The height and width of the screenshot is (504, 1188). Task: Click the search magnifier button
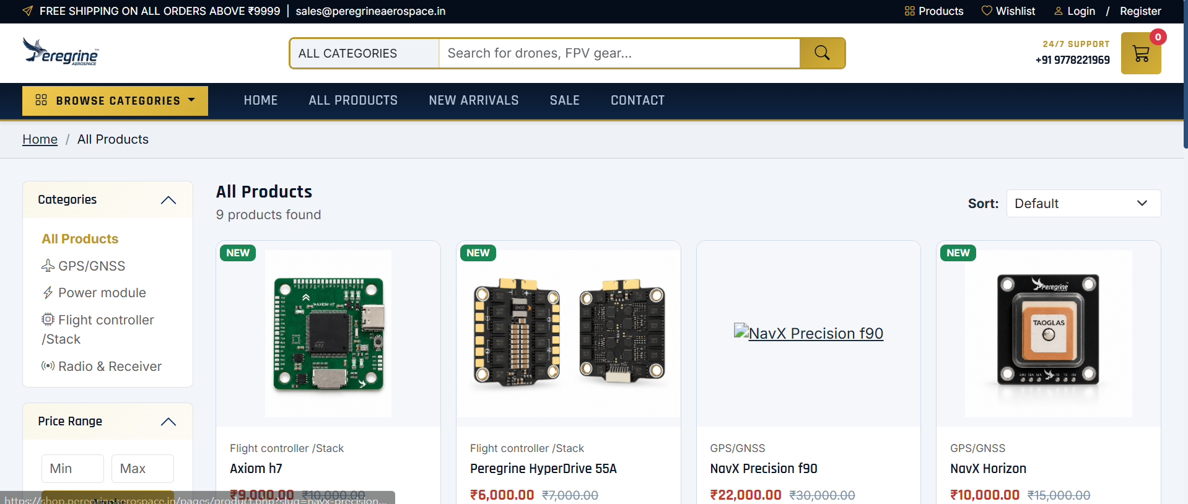822,53
